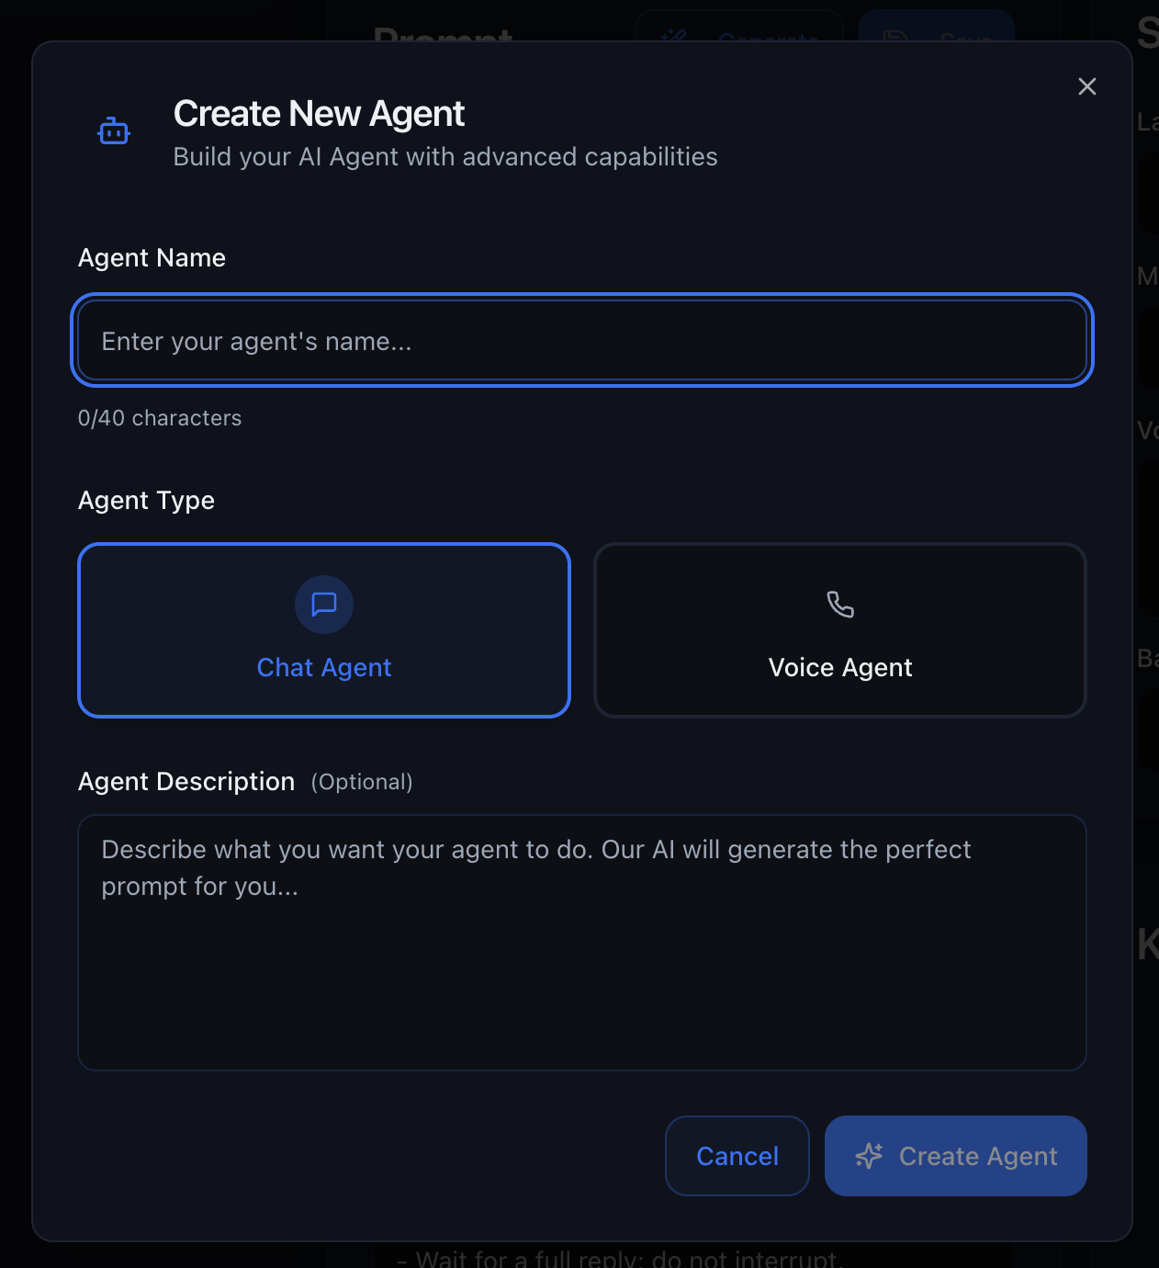Select Chat Agent as the agent type
This screenshot has height=1268, width=1159.
click(323, 630)
